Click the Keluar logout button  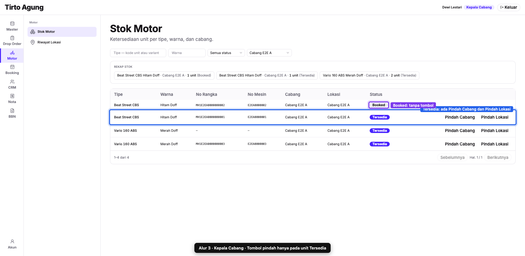pos(508,7)
